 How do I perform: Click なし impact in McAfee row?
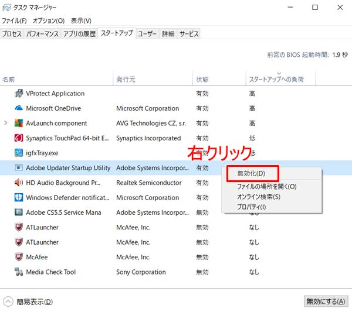[x=254, y=257]
